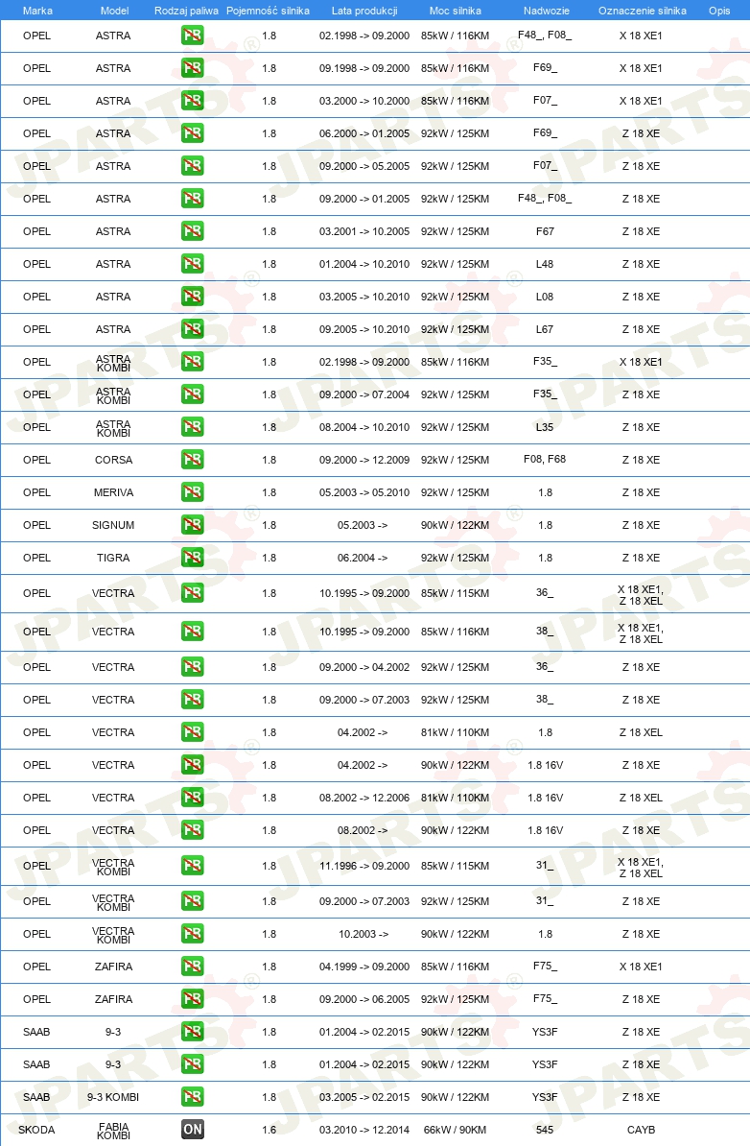Image resolution: width=750 pixels, height=1146 pixels.
Task: Click the fuel icon for Vectra 08.2002 -> 12.2006
Action: pyautogui.click(x=193, y=798)
